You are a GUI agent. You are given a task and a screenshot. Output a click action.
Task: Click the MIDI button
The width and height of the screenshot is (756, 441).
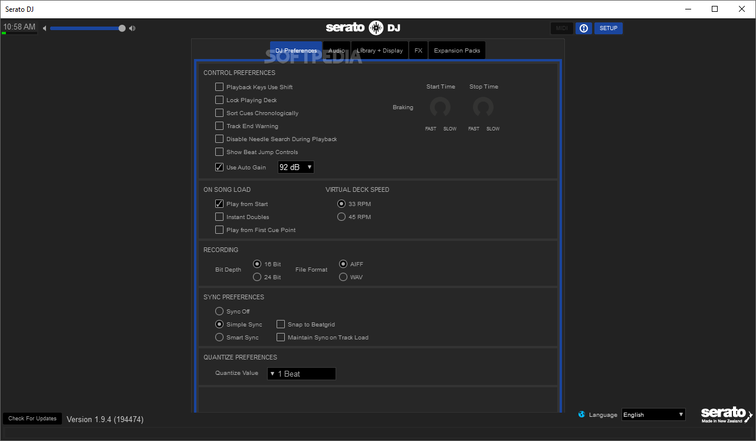pyautogui.click(x=562, y=28)
